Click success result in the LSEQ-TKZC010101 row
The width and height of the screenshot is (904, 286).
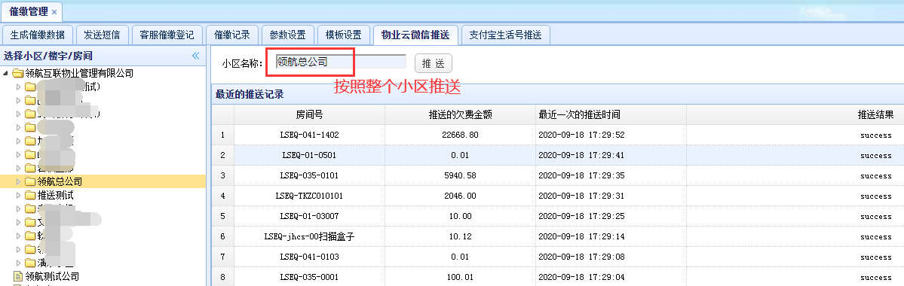point(876,196)
